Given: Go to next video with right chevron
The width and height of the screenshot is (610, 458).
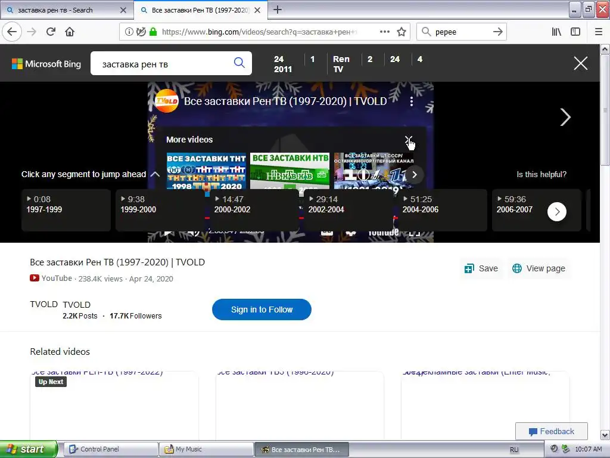Looking at the screenshot, I should tap(565, 117).
